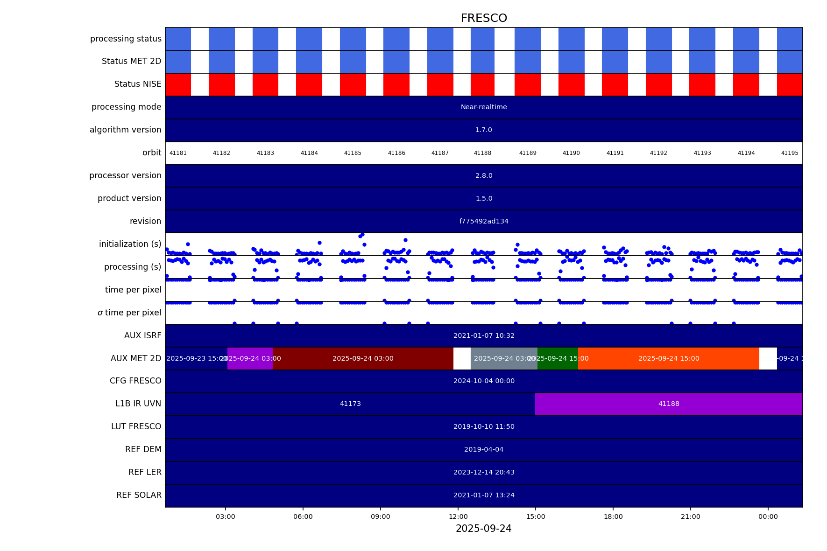Click the REF DEM value 2019-04-04
The height and width of the screenshot is (551, 827).
pyautogui.click(x=483, y=450)
